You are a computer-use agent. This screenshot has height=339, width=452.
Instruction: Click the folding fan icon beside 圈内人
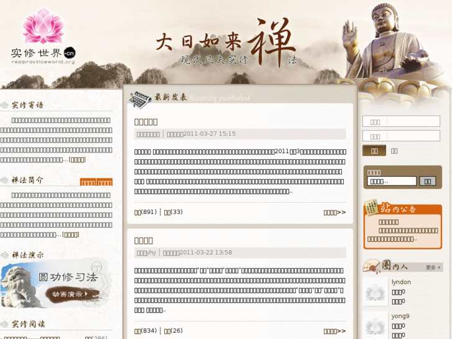pos(372,266)
